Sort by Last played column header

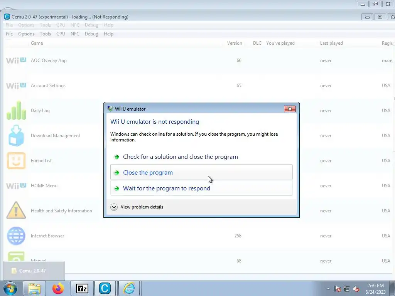point(331,43)
